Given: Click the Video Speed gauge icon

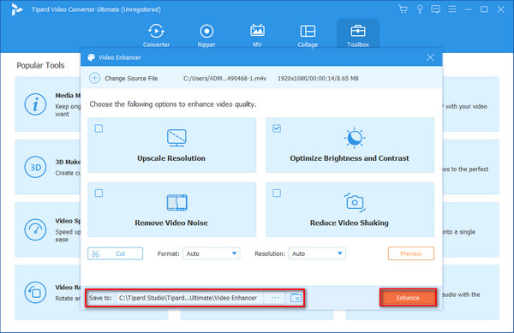Looking at the screenshot, I should coord(35,230).
